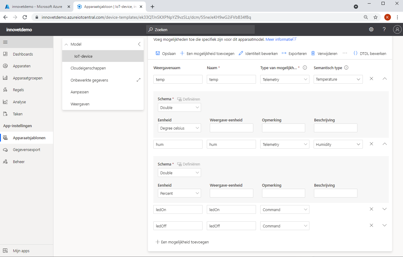Click Verwijderen in toolbar

324,53
